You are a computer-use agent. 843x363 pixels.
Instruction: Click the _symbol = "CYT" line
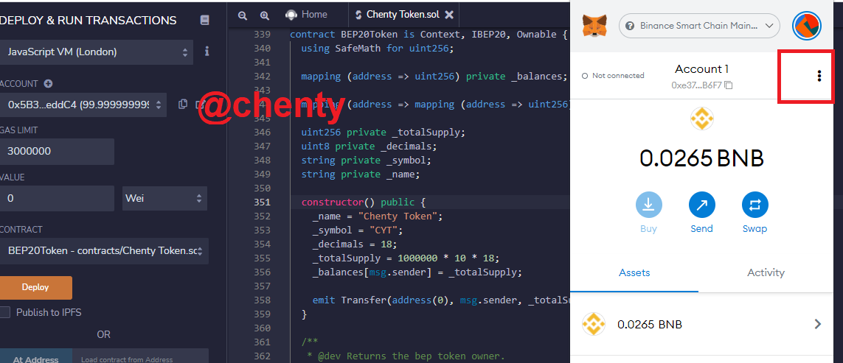coord(358,230)
